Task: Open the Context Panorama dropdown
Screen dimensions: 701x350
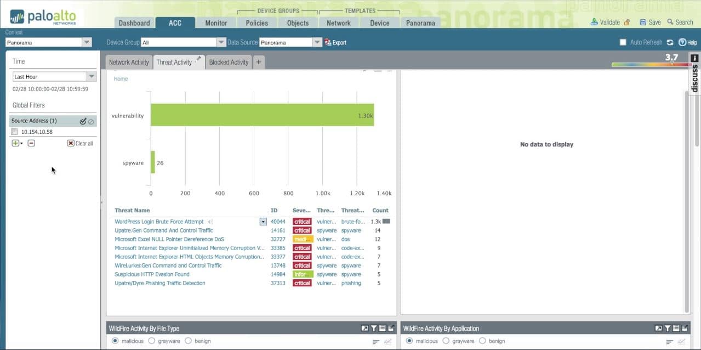Action: point(87,42)
